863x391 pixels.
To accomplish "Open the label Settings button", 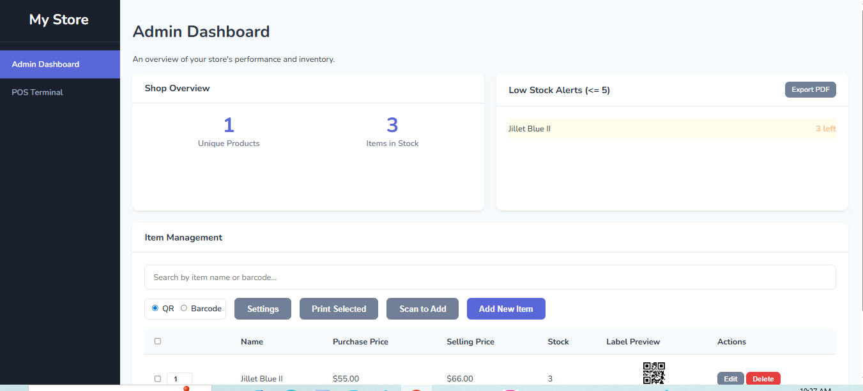I will [x=263, y=309].
